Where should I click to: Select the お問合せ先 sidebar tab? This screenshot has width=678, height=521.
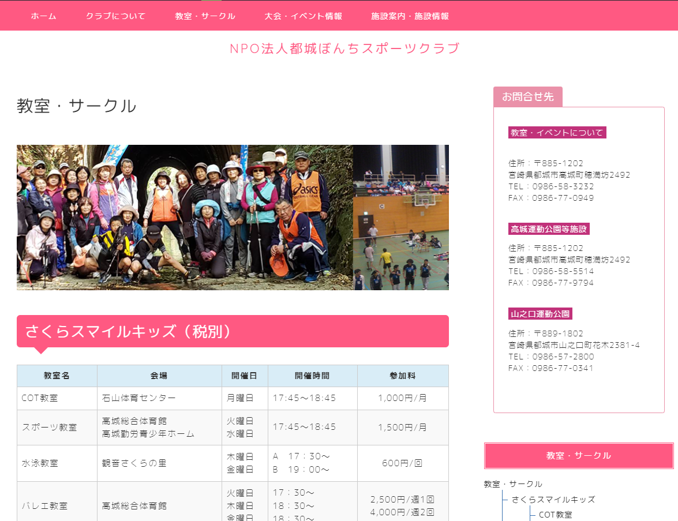[x=527, y=97]
